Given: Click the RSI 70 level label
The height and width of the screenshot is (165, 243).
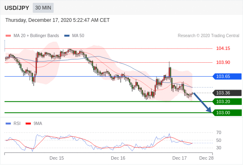Looking at the screenshot, I should pos(219,132).
